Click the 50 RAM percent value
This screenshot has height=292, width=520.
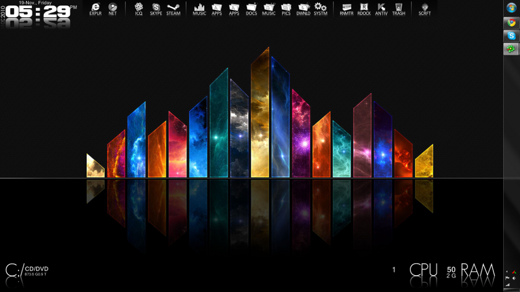point(451,269)
